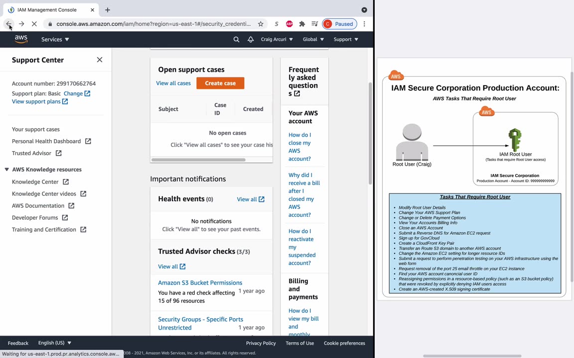
Task: Open the Terms of Use footer link
Action: click(x=299, y=343)
